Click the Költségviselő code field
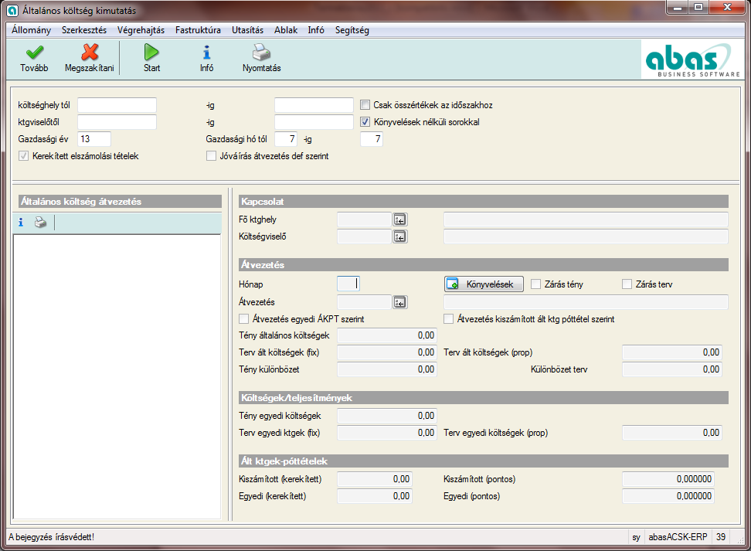Screen dimensions: 751x551 364,236
